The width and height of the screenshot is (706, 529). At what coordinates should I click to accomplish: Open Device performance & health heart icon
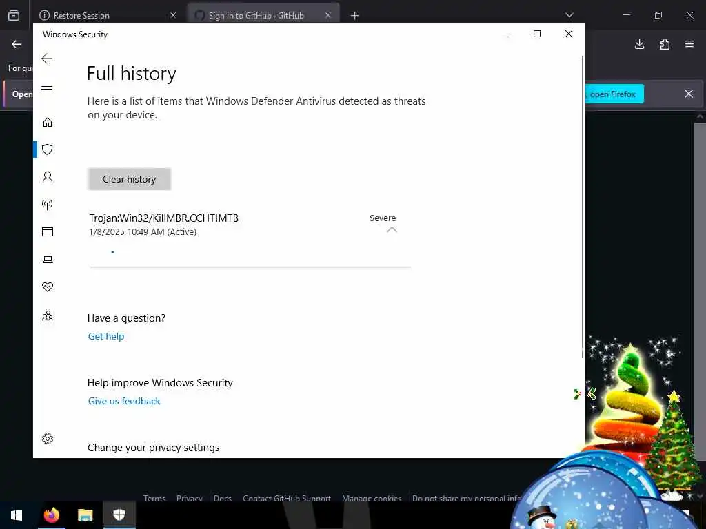[x=48, y=287]
